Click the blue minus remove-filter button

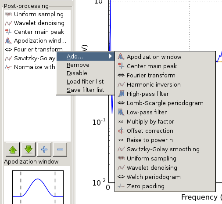point(60,149)
